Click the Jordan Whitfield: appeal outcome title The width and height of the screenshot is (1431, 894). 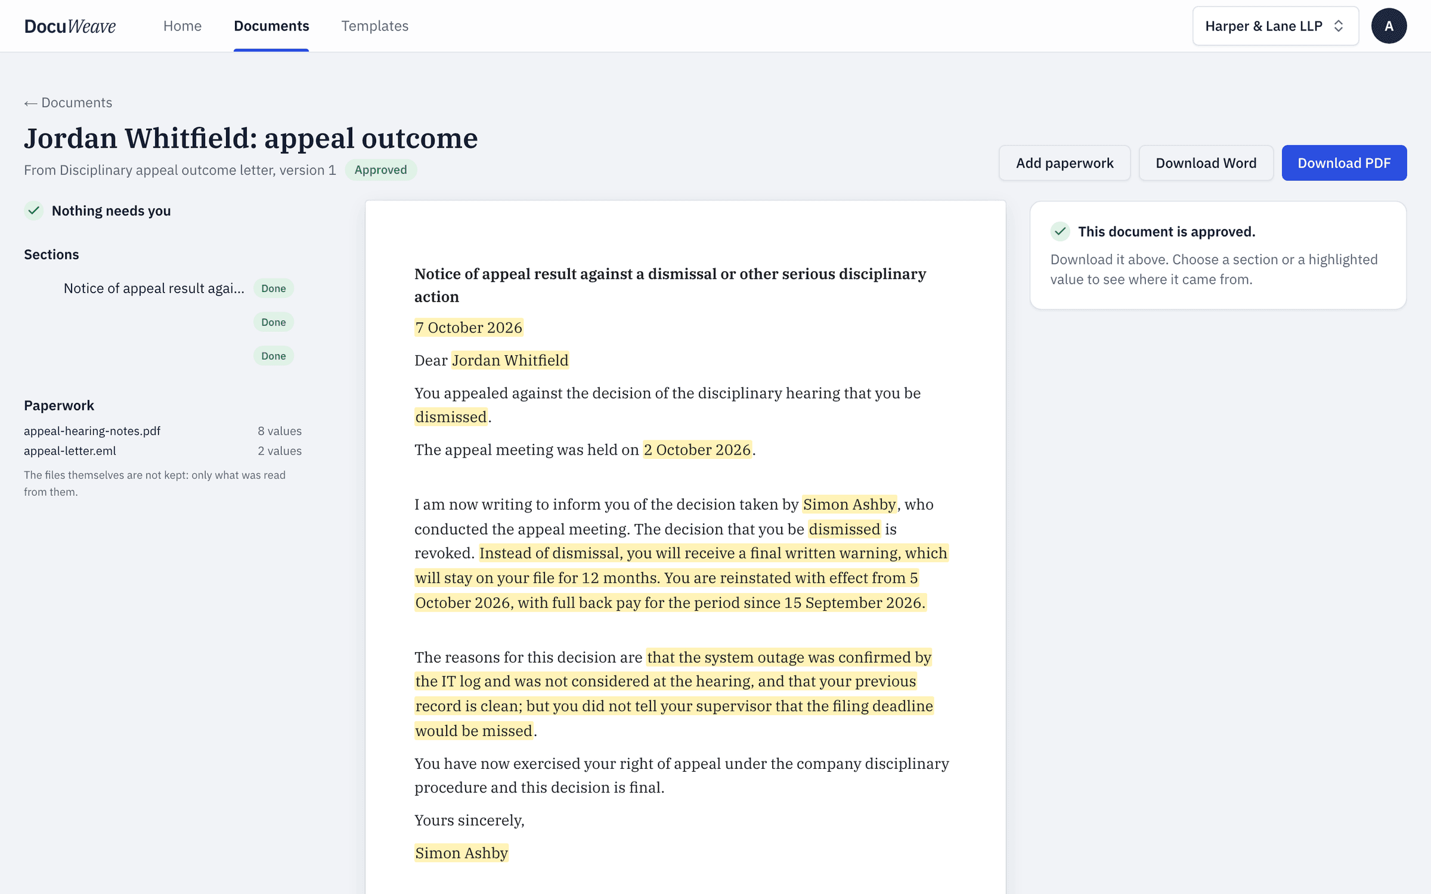[251, 138]
